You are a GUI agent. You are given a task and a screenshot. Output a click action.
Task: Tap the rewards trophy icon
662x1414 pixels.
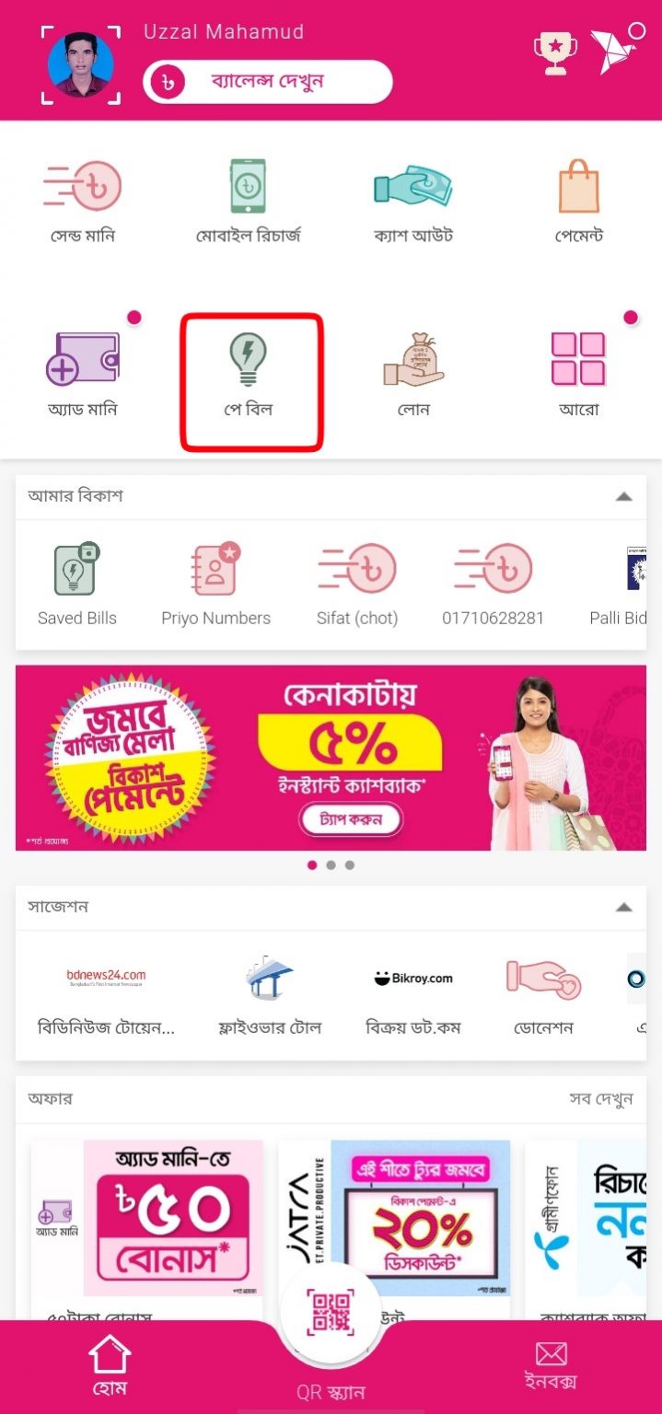(555, 52)
